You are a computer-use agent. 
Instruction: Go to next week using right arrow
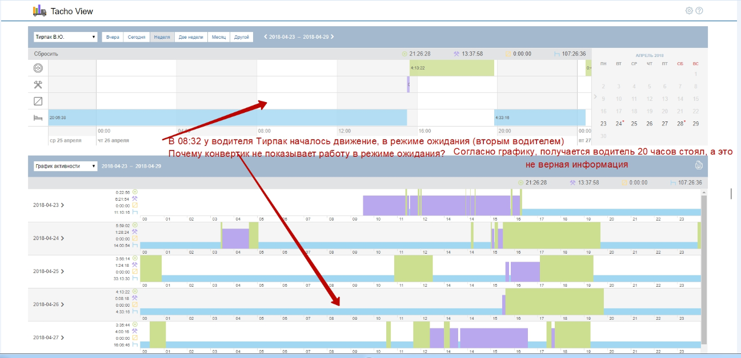click(x=333, y=37)
